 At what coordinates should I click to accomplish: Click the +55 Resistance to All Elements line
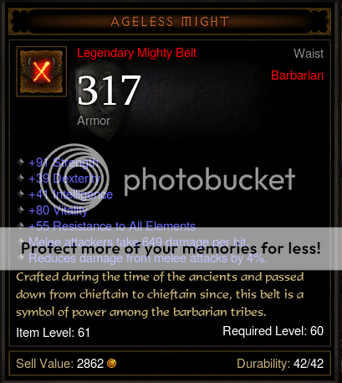112,225
